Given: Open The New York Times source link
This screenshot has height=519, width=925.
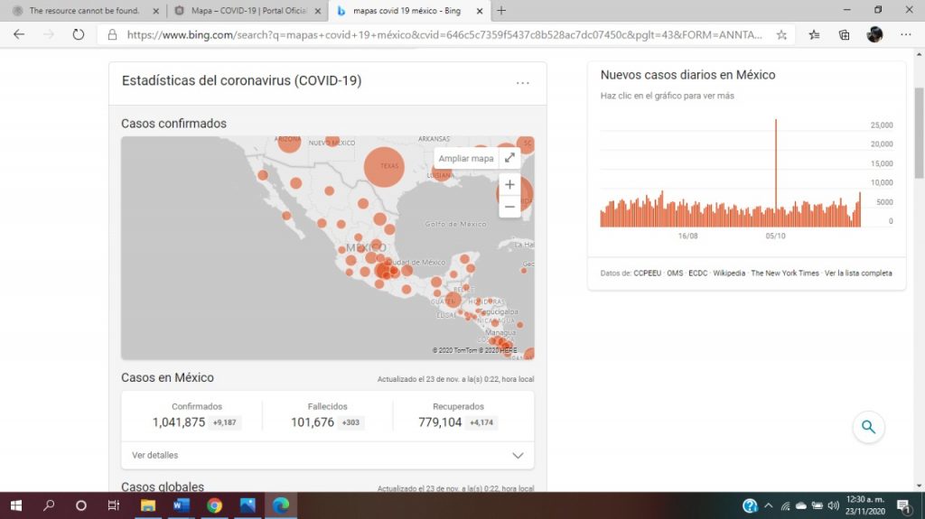Looking at the screenshot, I should pyautogui.click(x=785, y=273).
